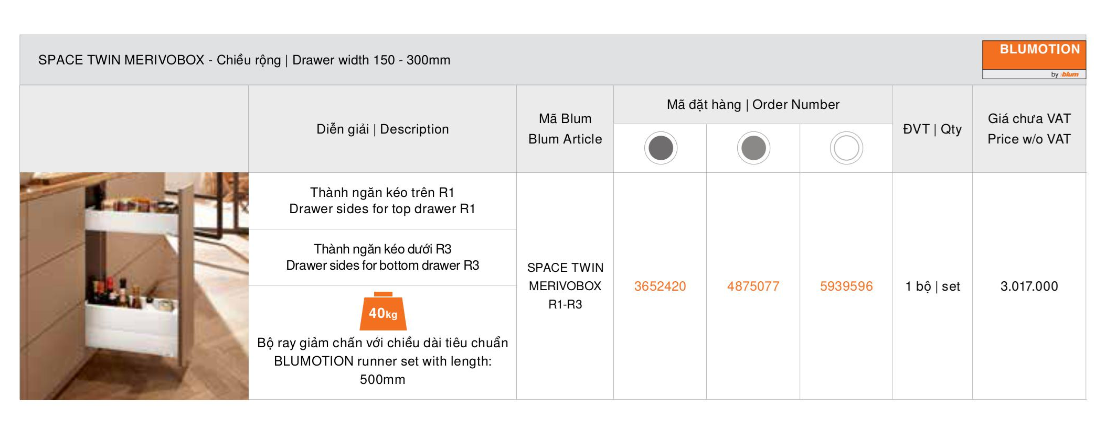Click the 'by blum' logo text

1065,74
